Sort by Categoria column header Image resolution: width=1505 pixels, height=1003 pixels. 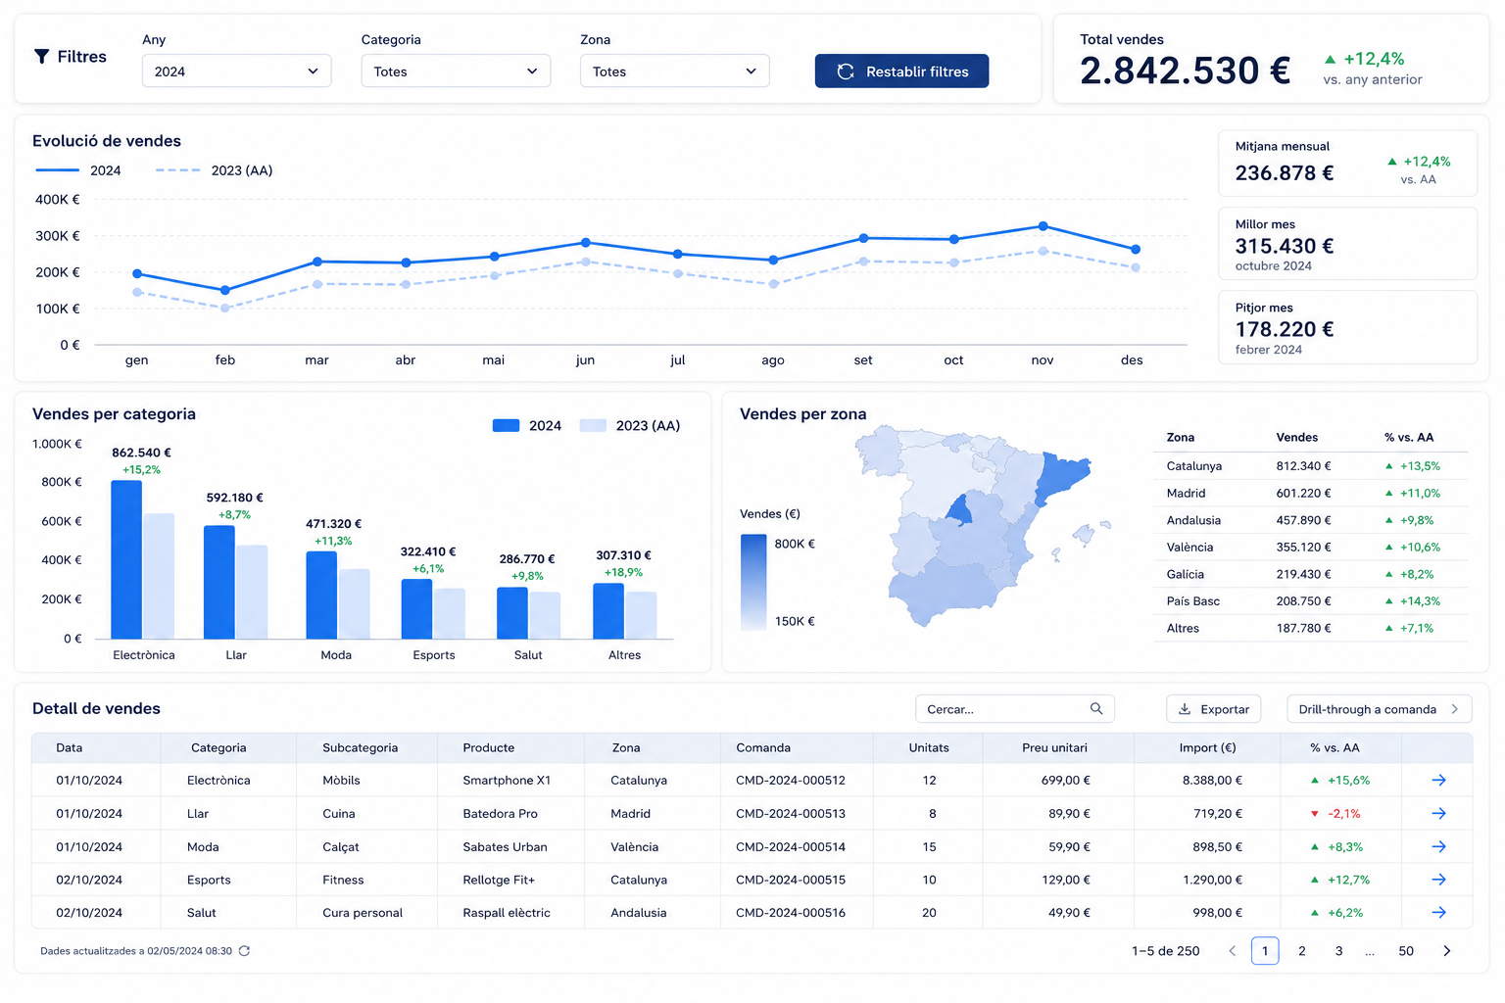[218, 747]
